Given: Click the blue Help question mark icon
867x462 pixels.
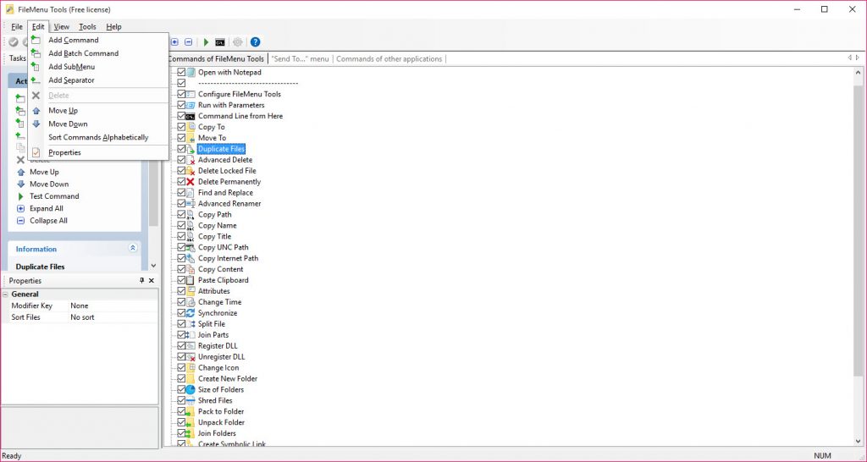Looking at the screenshot, I should [255, 42].
